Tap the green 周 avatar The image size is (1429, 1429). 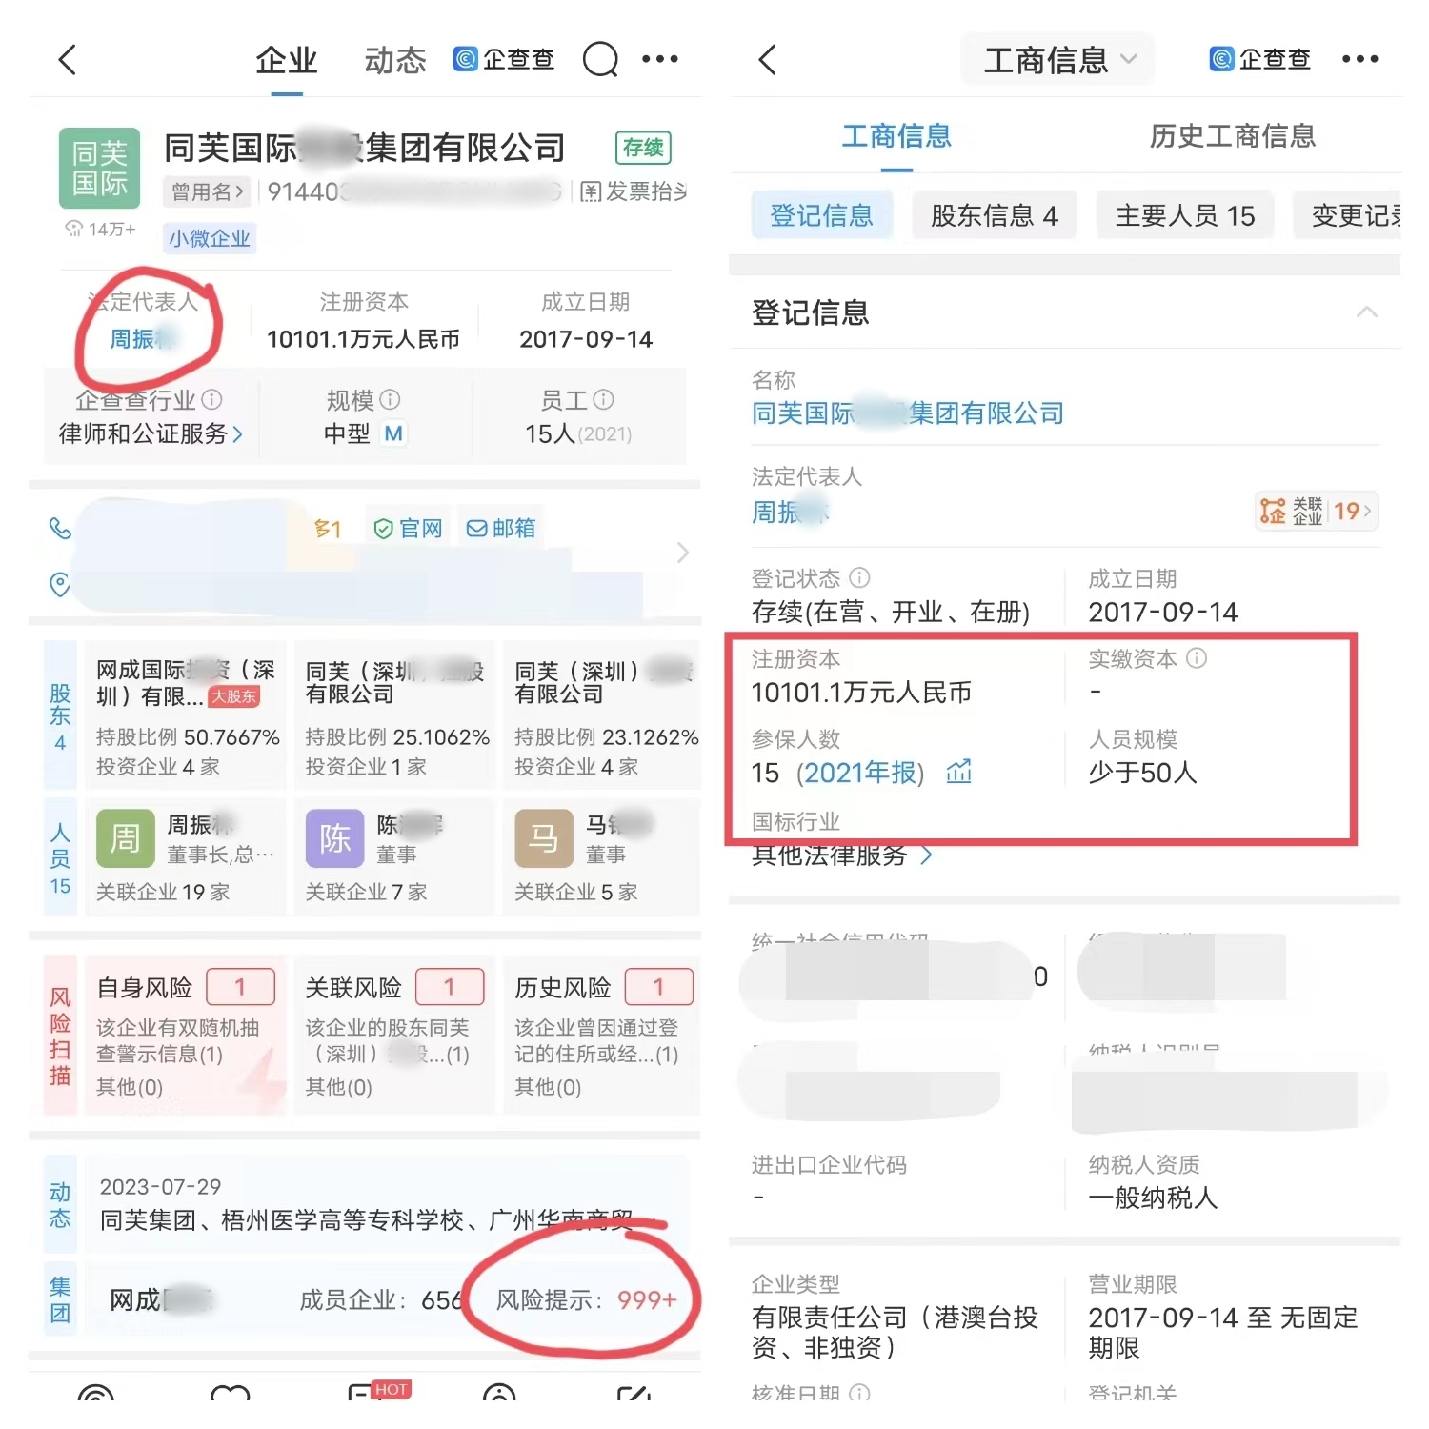(x=125, y=838)
